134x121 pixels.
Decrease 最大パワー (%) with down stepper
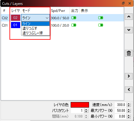129,112
